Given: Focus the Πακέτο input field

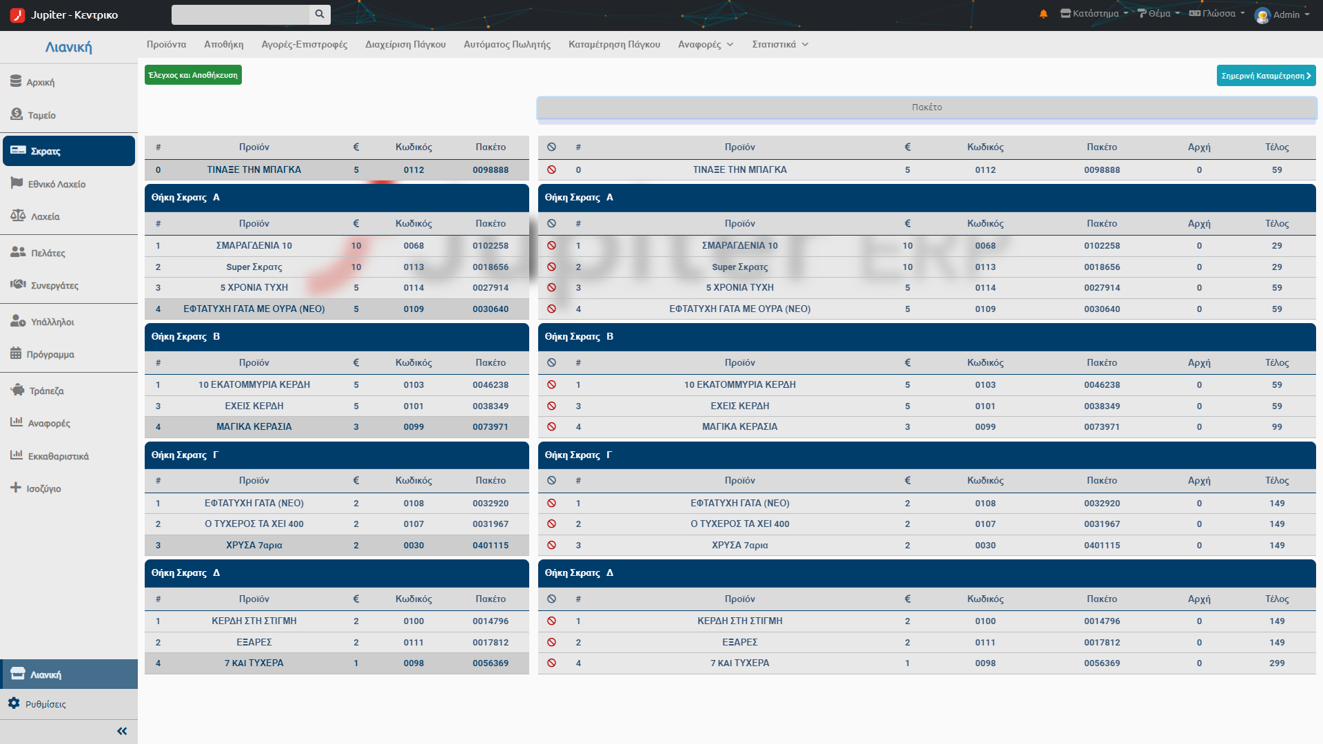Looking at the screenshot, I should point(927,107).
